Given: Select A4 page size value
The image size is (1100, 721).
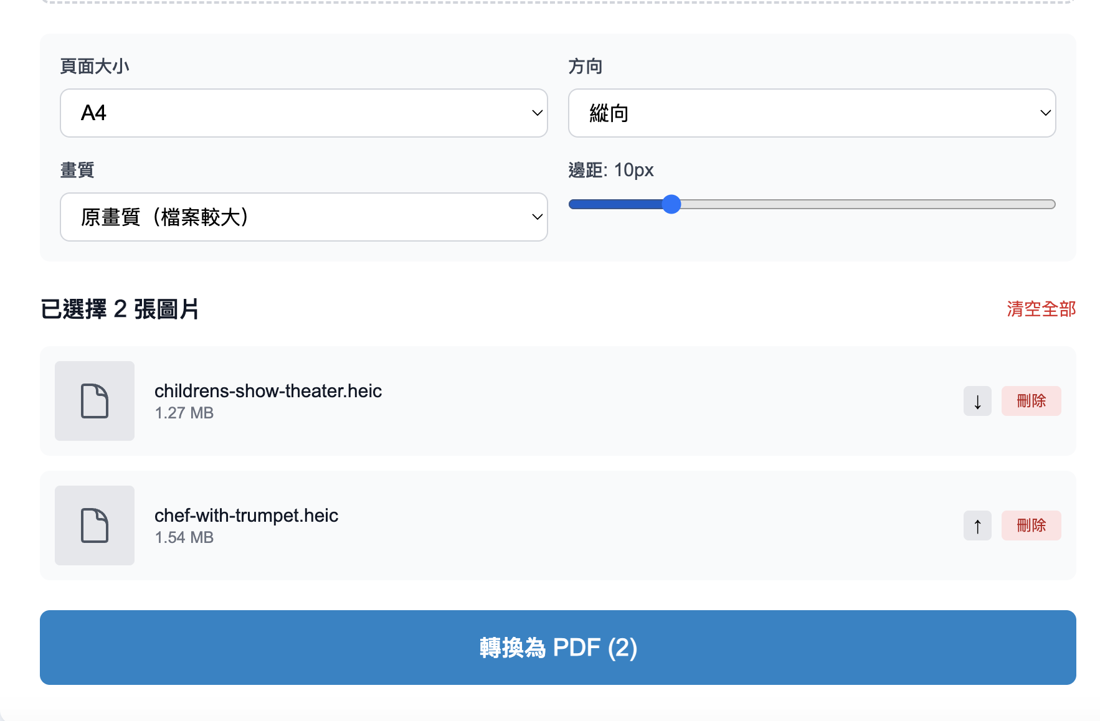Looking at the screenshot, I should click(x=303, y=113).
